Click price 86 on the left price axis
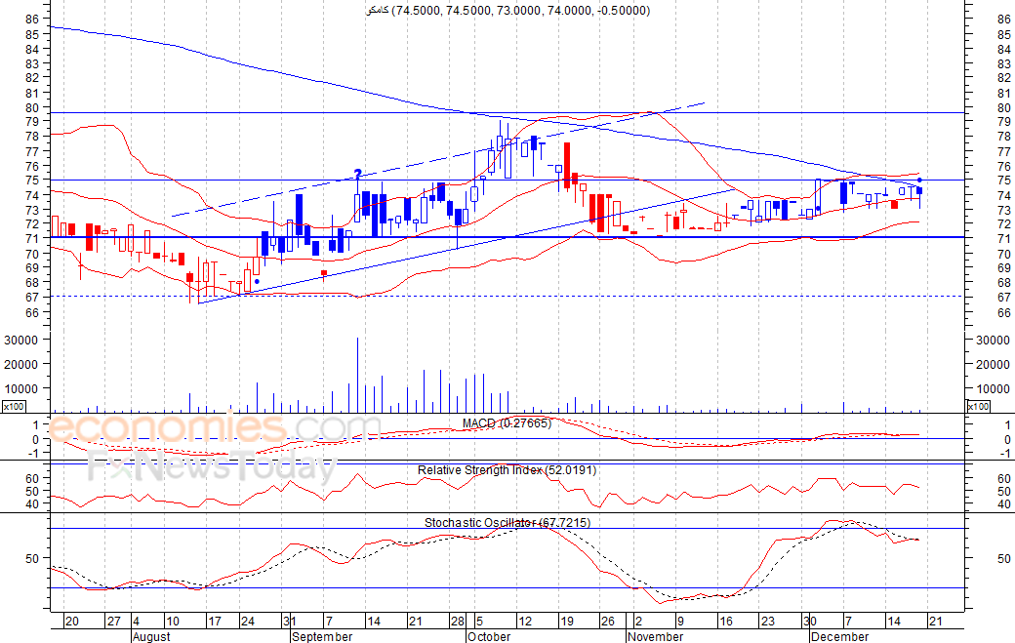1015x643 pixels. click(x=32, y=20)
